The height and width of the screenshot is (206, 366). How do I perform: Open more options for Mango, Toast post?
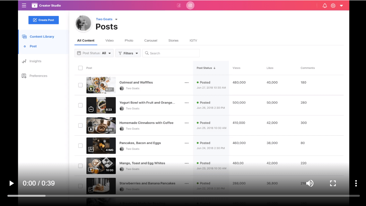click(x=187, y=163)
